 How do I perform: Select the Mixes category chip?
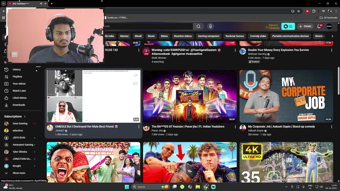(164, 36)
